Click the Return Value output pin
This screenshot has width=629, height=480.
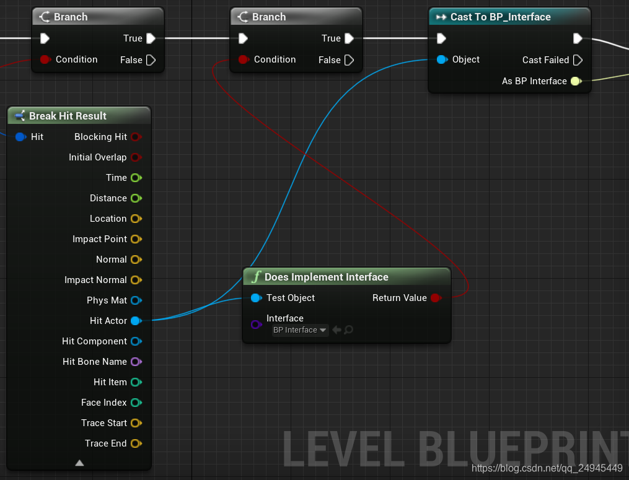click(436, 298)
